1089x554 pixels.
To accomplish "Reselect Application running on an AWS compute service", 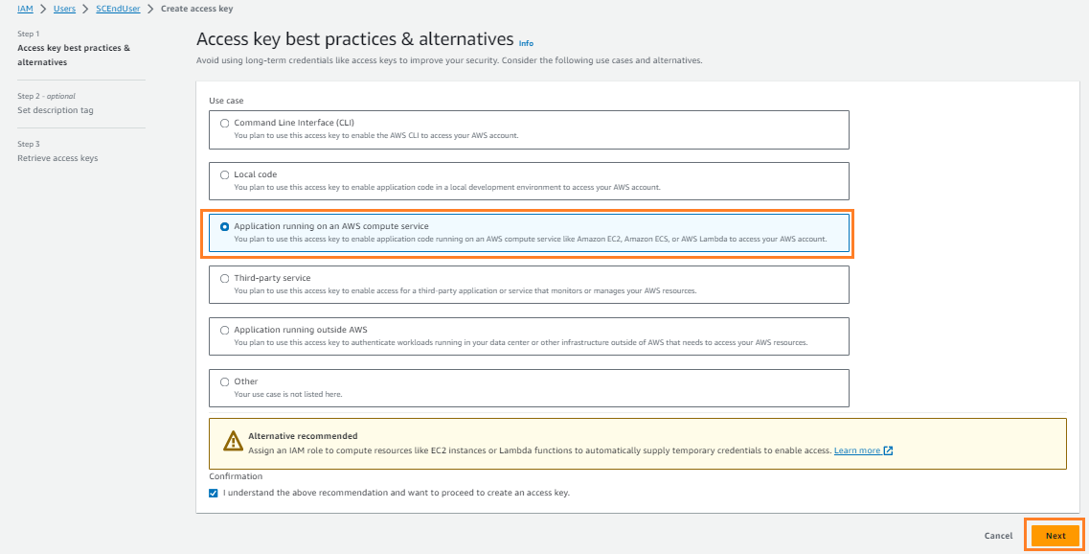I will click(222, 225).
